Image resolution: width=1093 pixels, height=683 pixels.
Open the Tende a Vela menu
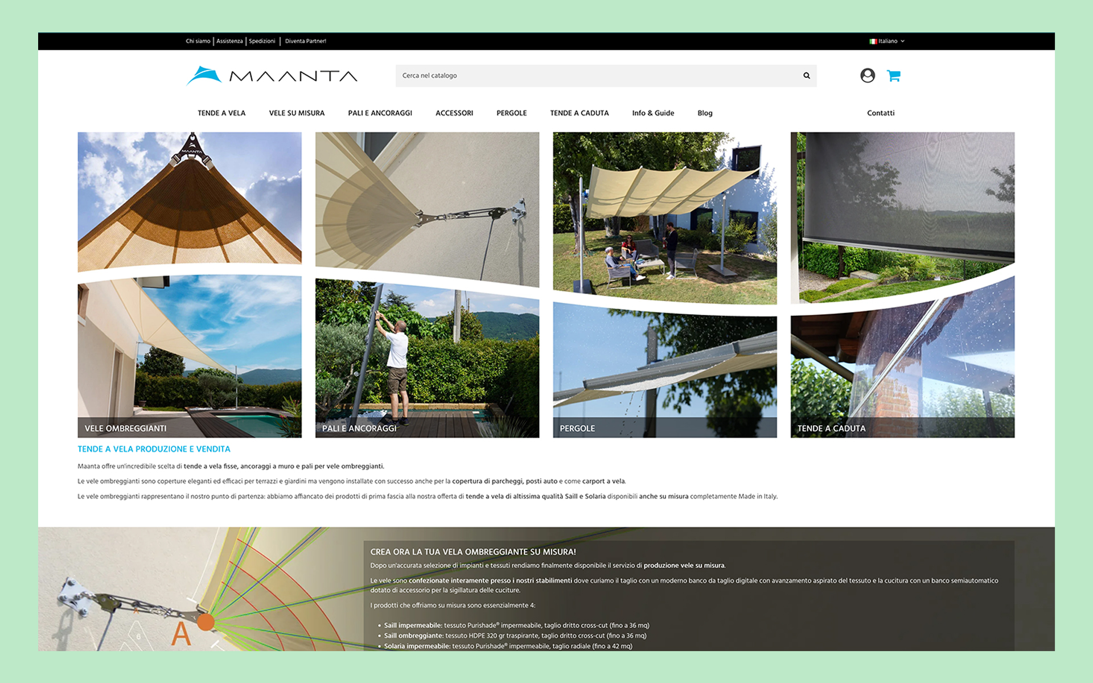coord(221,113)
